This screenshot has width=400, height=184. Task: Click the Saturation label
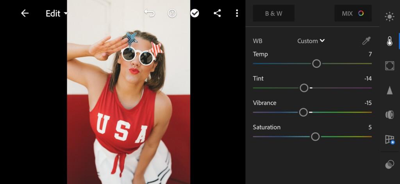pos(266,127)
